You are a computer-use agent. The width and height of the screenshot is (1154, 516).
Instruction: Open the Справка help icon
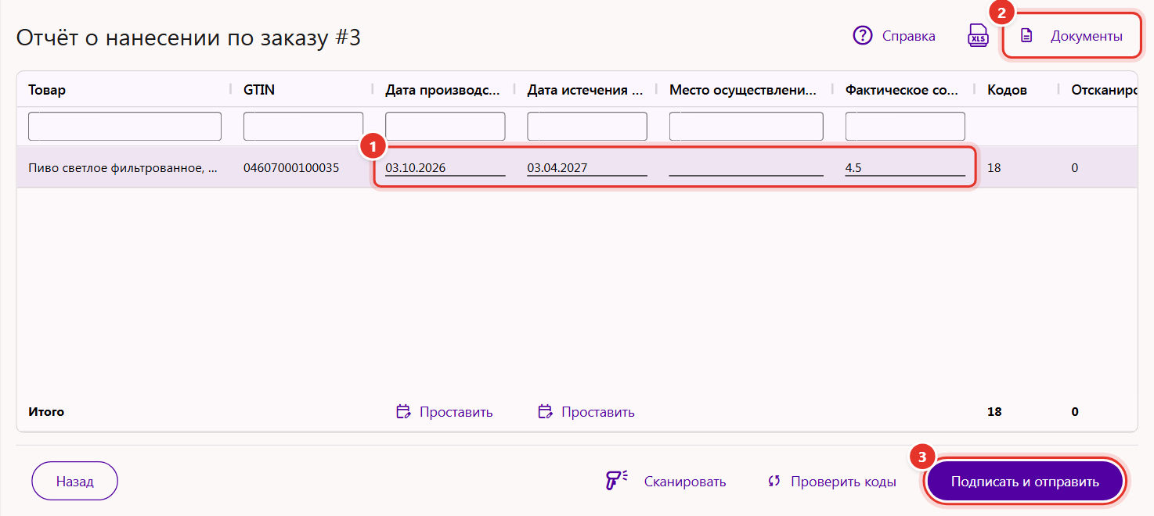point(863,36)
